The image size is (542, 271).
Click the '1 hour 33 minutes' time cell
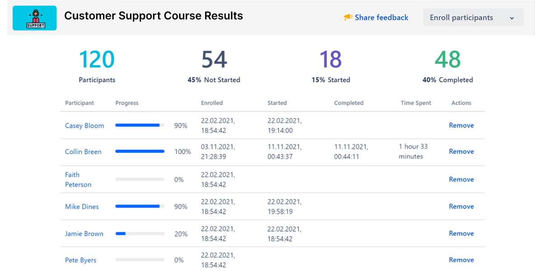tap(413, 151)
